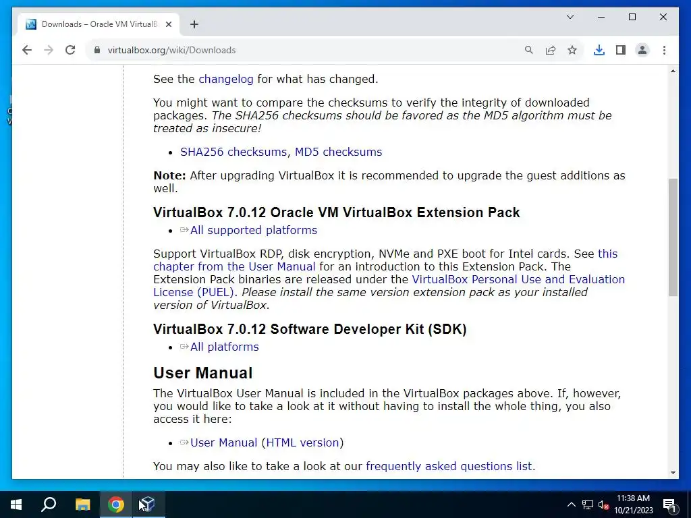Screen dimensions: 691x518
Task: Open Windows taskbar search
Action: point(49,505)
